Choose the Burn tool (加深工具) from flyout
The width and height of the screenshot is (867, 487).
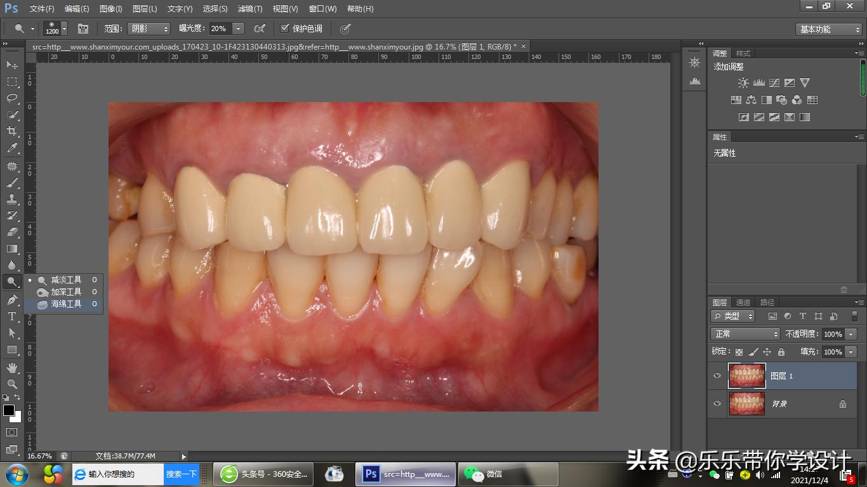pyautogui.click(x=66, y=292)
